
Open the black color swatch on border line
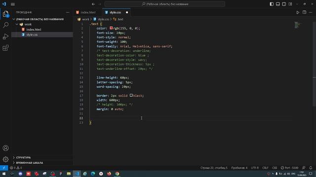coord(131,95)
